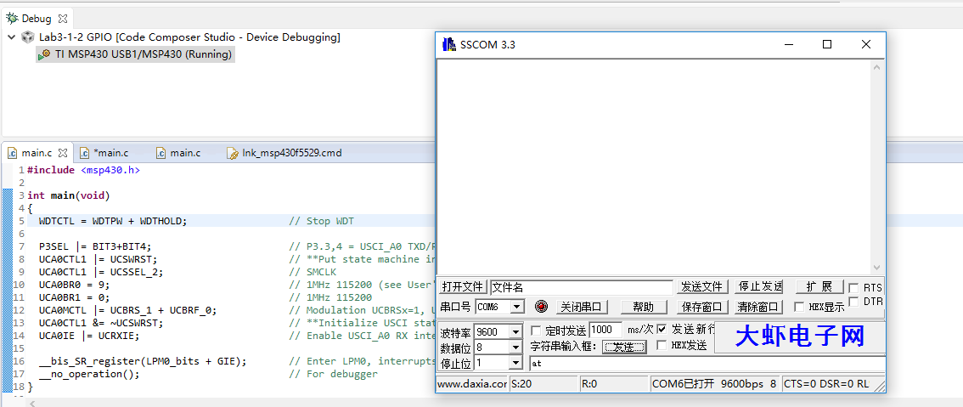Enable the DTR checkbox
Screen dimensions: 963x407
click(853, 302)
